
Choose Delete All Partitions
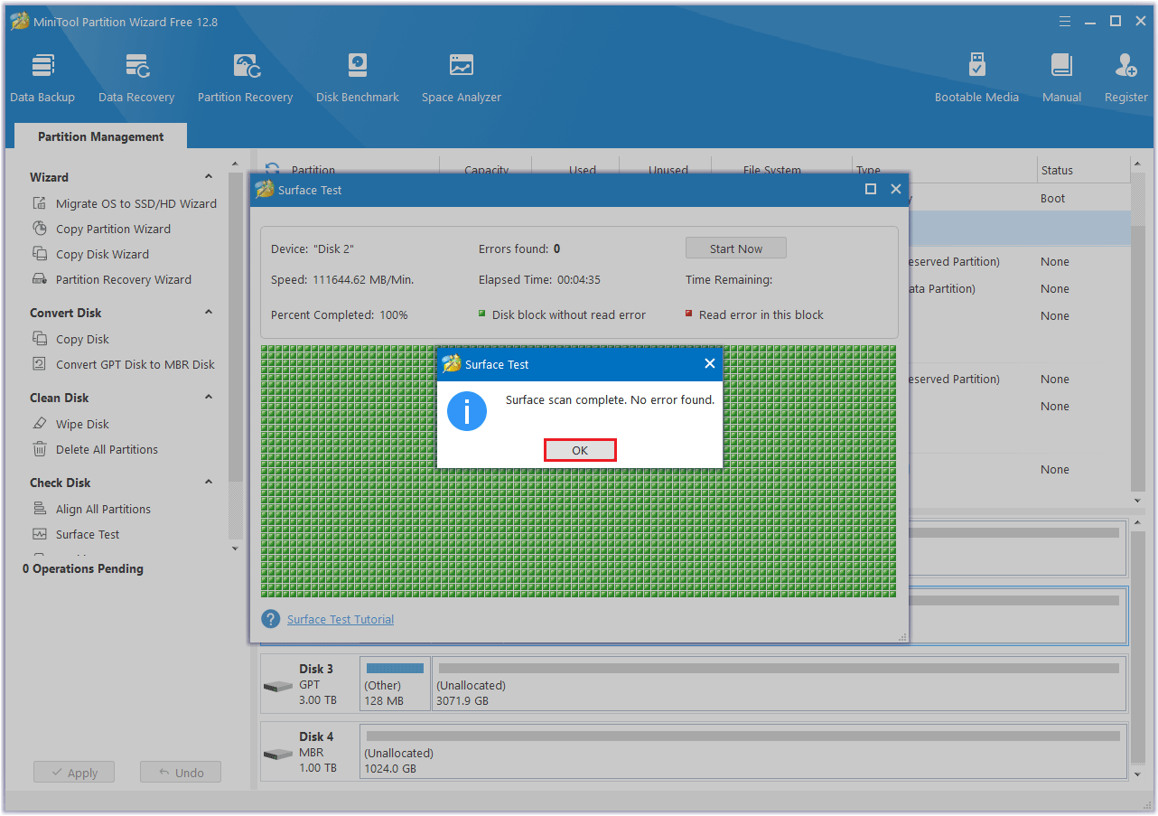tap(107, 449)
